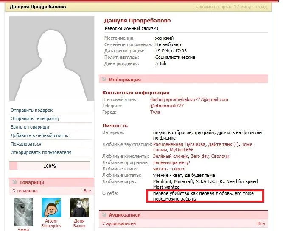Click the 100% profile progress bar
283x231 pixels.
coord(50,166)
